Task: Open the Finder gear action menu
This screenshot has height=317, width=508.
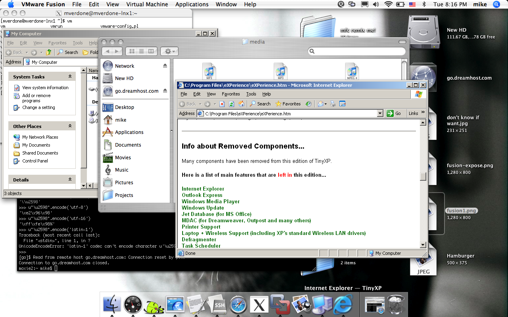Action: [x=169, y=51]
